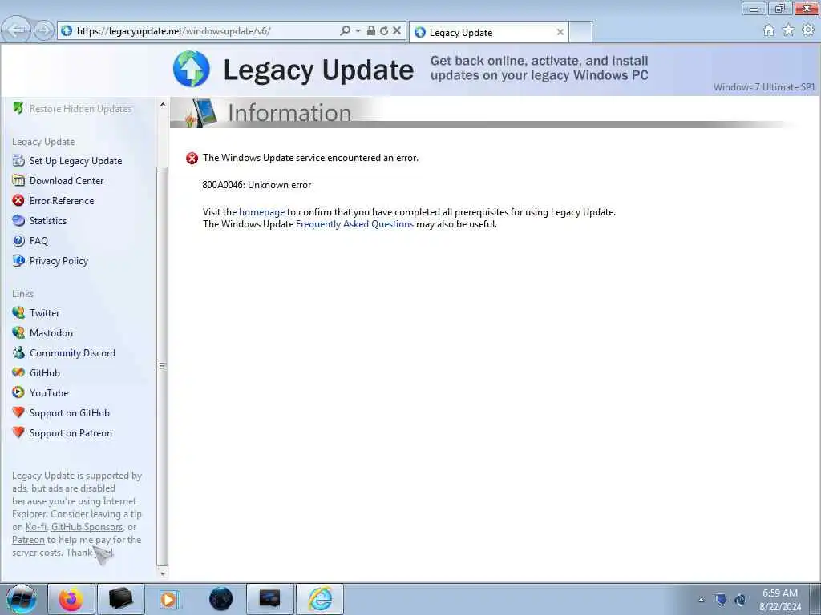Click the Community Discord people icon
This screenshot has width=821, height=615.
[18, 352]
